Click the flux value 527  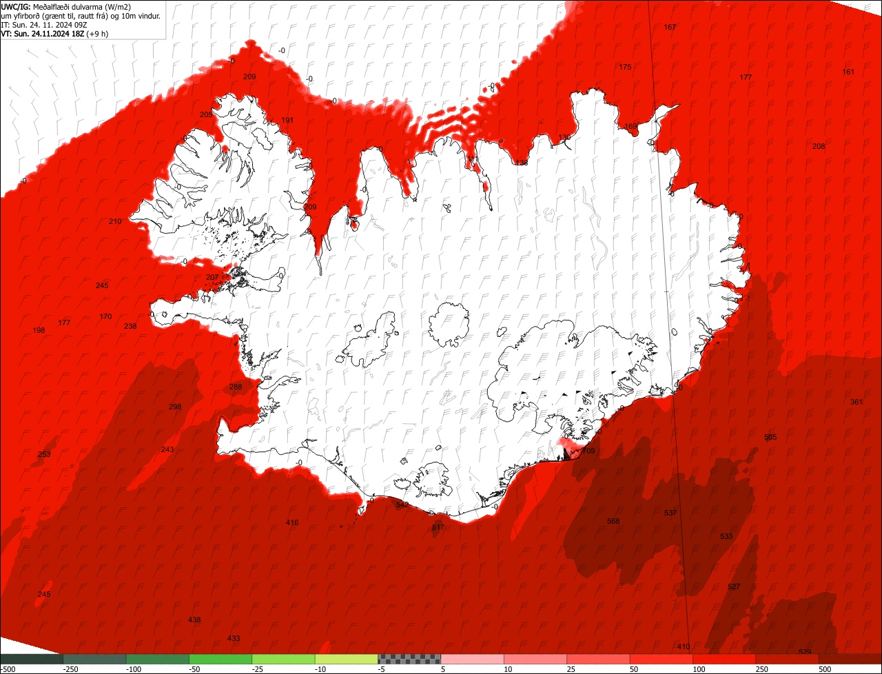(x=734, y=586)
